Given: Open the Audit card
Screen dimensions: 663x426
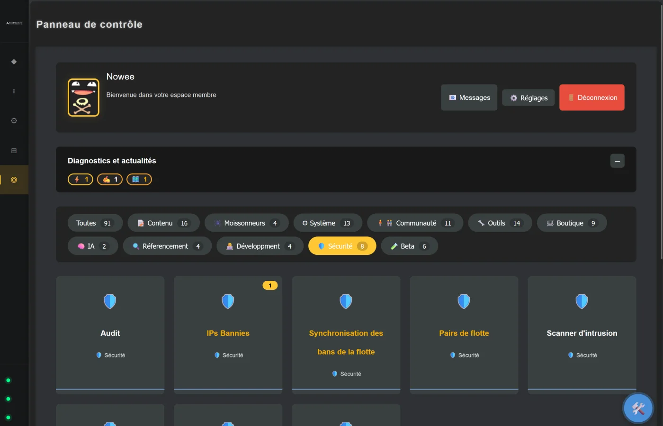Looking at the screenshot, I should 110,335.
